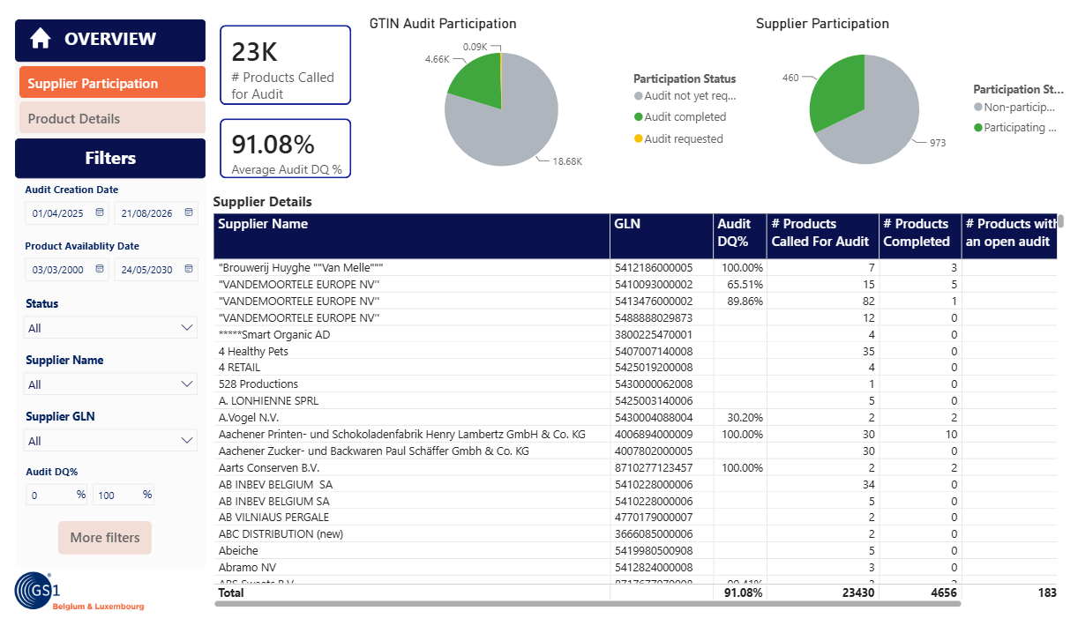
Task: Click the 30.20% Audit DQ cell
Action: [x=742, y=417]
